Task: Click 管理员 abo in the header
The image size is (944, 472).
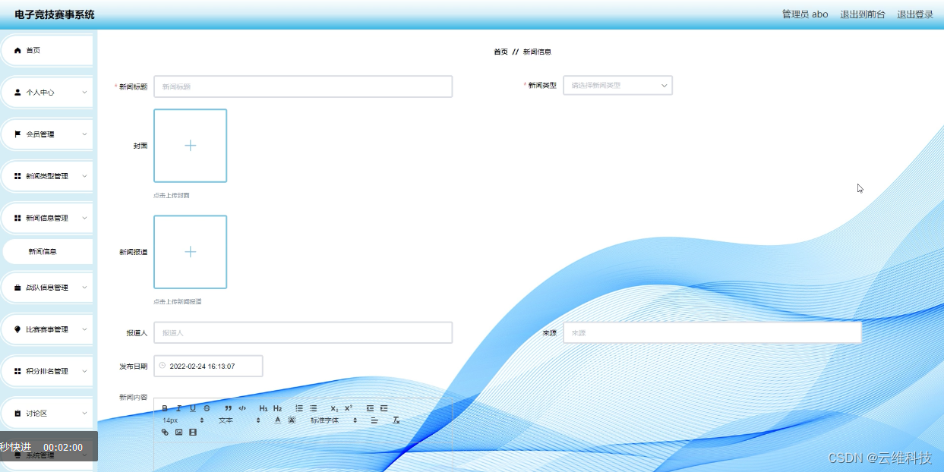Action: click(x=805, y=14)
